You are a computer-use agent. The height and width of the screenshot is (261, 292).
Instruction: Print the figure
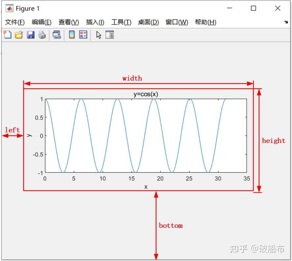[x=42, y=34]
